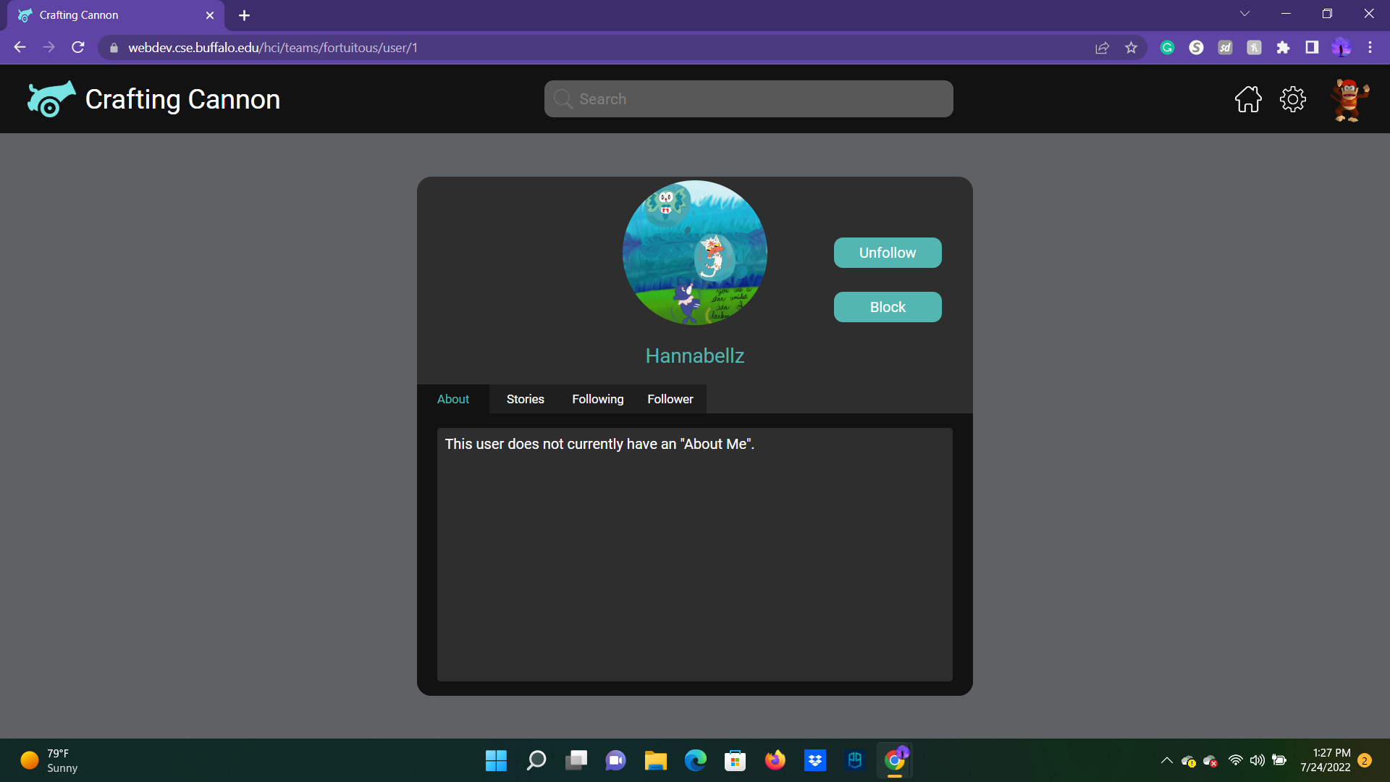Image resolution: width=1390 pixels, height=782 pixels.
Task: Open Chrome extensions puzzle icon
Action: [1283, 48]
